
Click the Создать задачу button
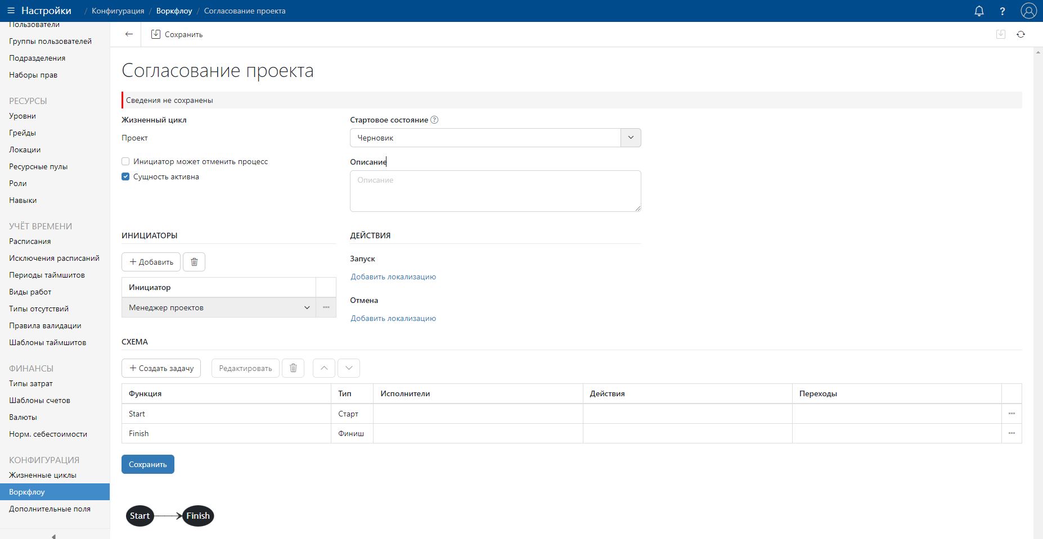pos(161,368)
